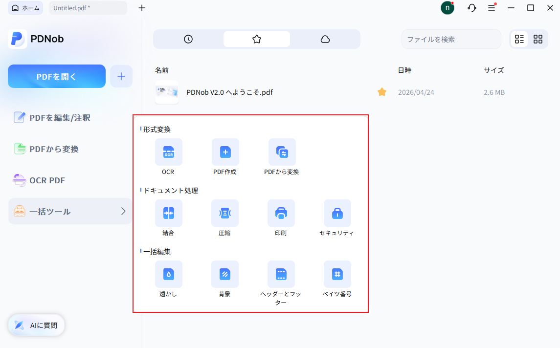Select the 圧縮 compress tool
560x348 pixels.
[x=224, y=213]
